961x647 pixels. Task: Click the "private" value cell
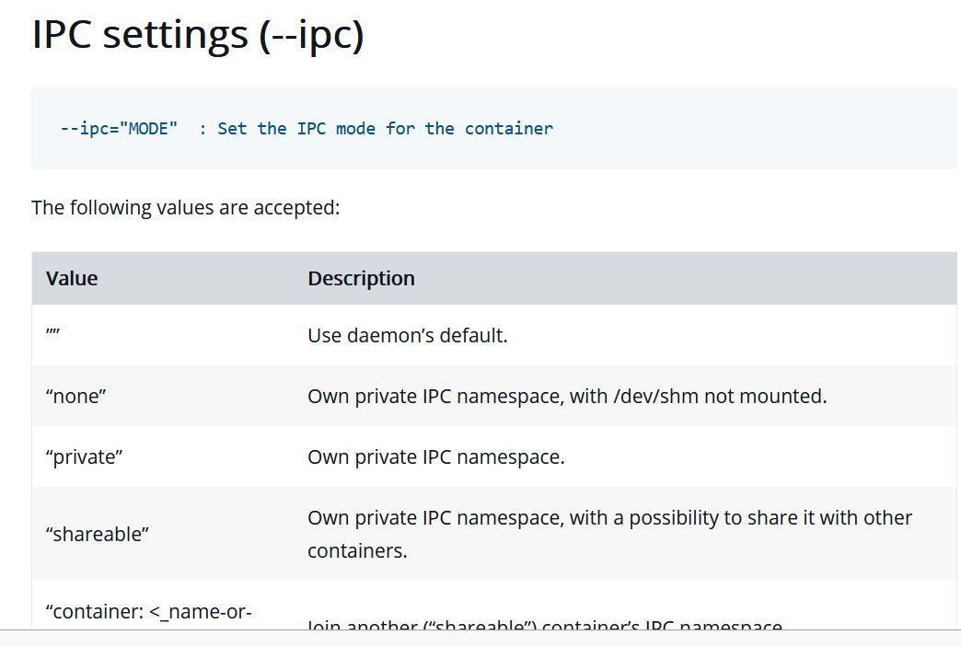(x=85, y=456)
